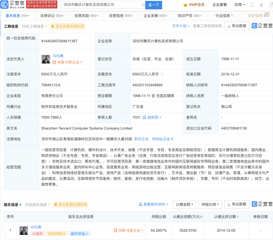Switch to 历史信息 VIP tab
Viewport: 273px width, 240px height.
coord(258,16)
